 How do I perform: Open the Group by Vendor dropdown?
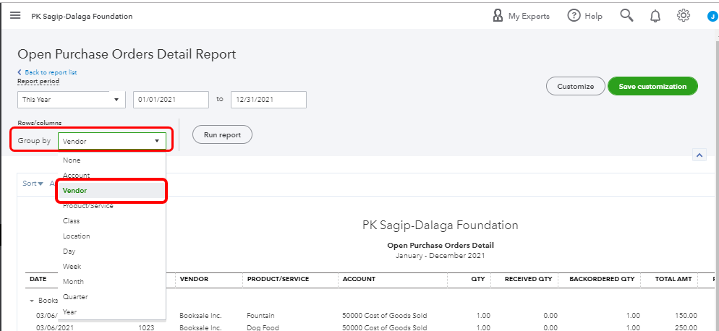click(111, 141)
